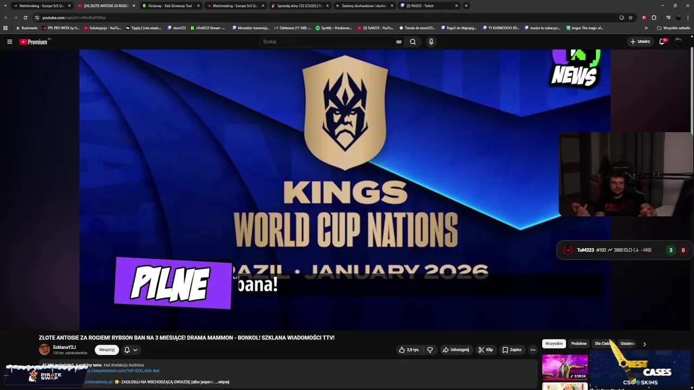This screenshot has height=390, width=694.
Task: Open PPL PRO WEEK bookmark
Action: tap(61, 28)
